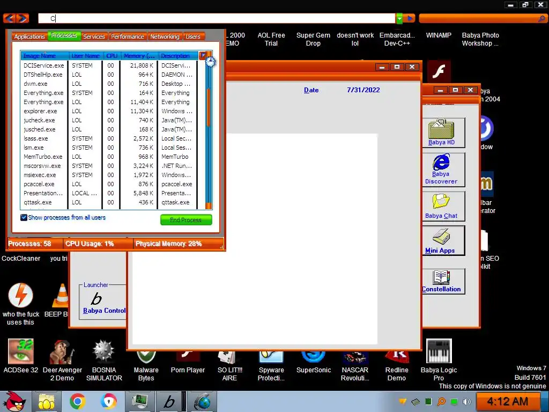Open Babya Control in Launcher group
Viewport: 549px width, 412px height.
pos(104,303)
